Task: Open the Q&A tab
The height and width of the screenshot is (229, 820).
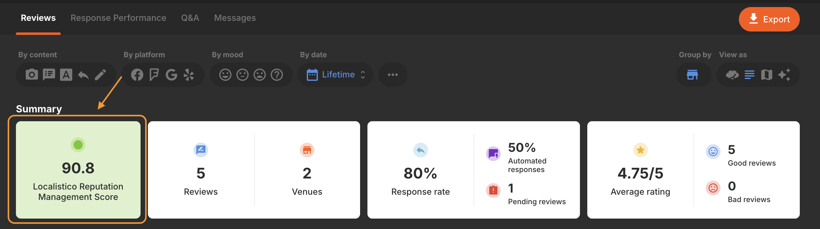Action: coord(190,18)
